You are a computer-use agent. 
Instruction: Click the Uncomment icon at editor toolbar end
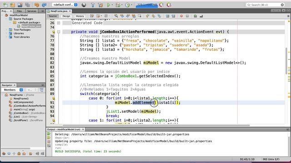click(x=201, y=16)
